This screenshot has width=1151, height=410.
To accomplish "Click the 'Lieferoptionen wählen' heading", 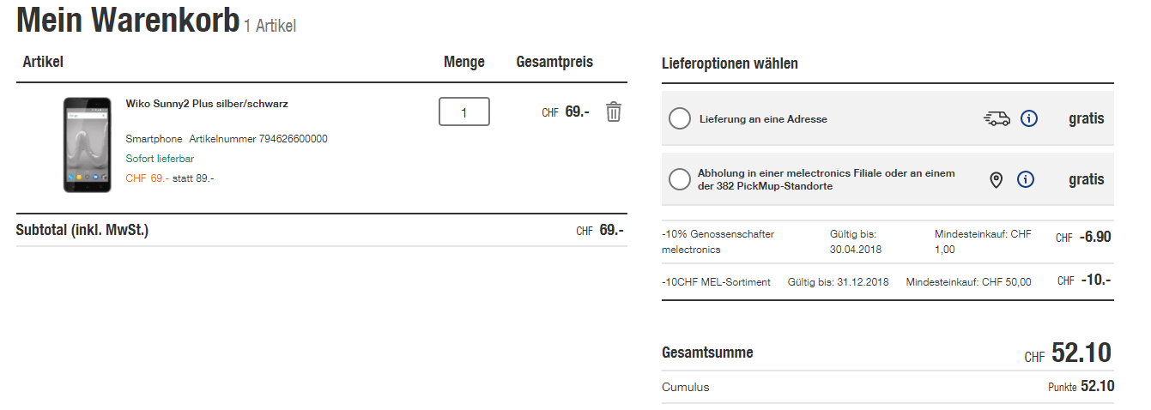I will pos(730,63).
